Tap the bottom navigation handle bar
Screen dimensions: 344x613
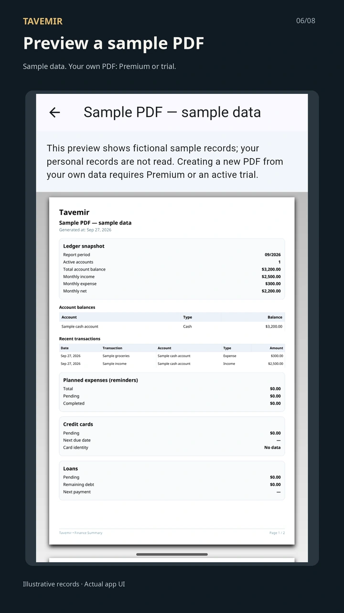[172, 555]
